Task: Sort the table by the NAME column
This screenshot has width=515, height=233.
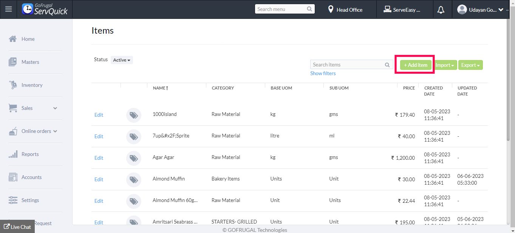Action: 160,88
